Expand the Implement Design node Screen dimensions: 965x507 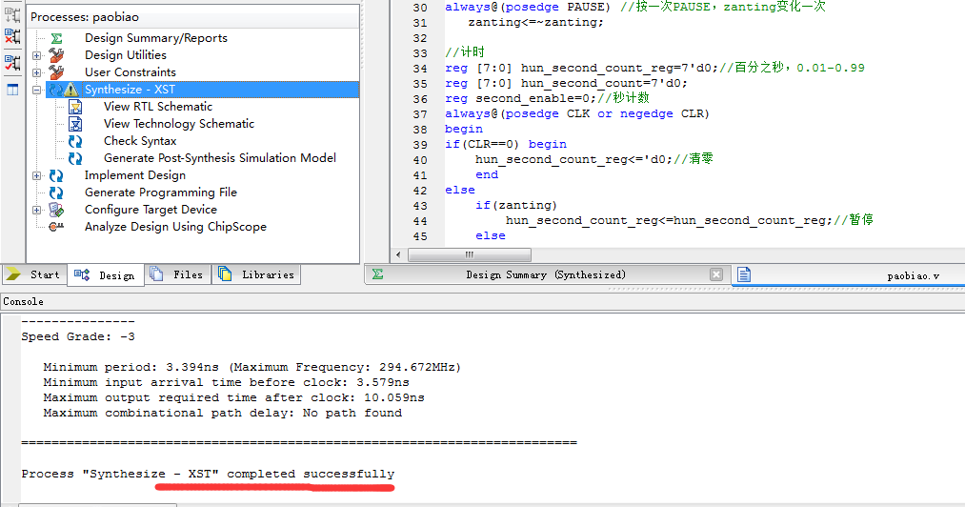[37, 175]
